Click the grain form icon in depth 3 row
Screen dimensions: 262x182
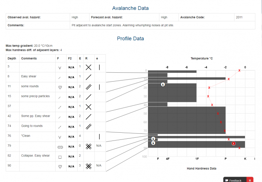(x=59, y=67)
